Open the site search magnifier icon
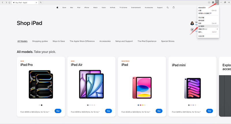The height and width of the screenshot is (124, 231). click(167, 7)
